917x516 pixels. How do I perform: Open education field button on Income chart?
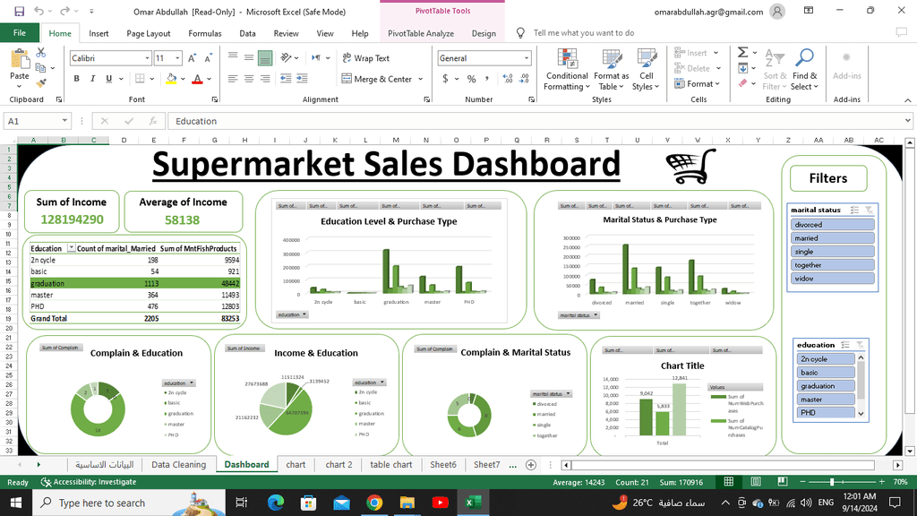click(369, 382)
